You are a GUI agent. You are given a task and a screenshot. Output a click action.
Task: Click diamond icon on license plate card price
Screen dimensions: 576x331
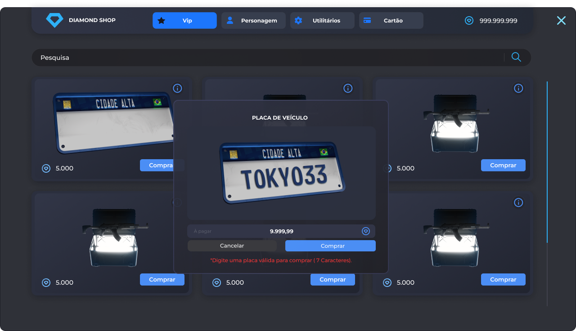coord(46,168)
